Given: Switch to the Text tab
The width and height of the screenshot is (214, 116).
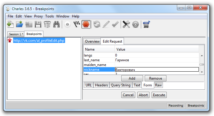Looking at the screenshot, I should click(x=137, y=85).
